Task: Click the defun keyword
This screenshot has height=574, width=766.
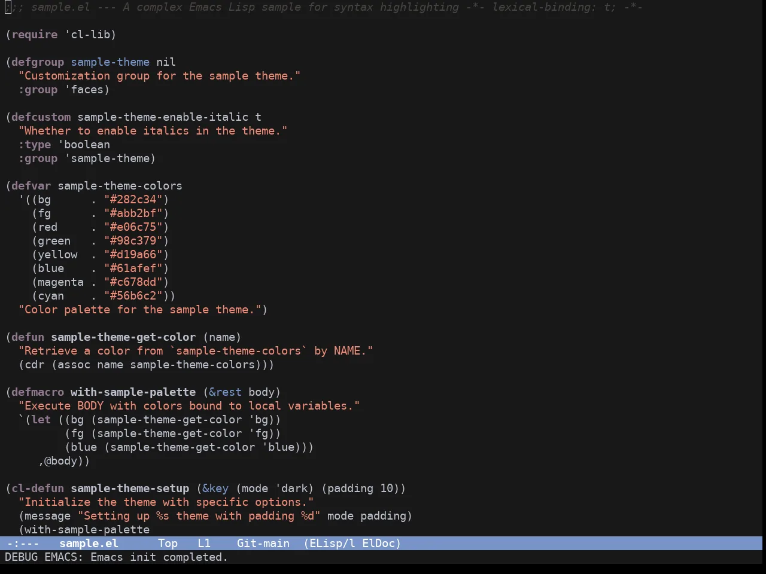Action: 28,337
